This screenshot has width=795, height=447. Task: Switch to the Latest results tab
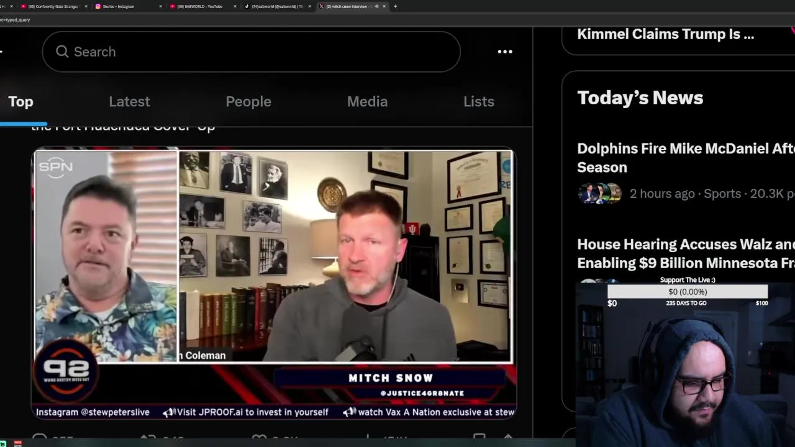129,101
